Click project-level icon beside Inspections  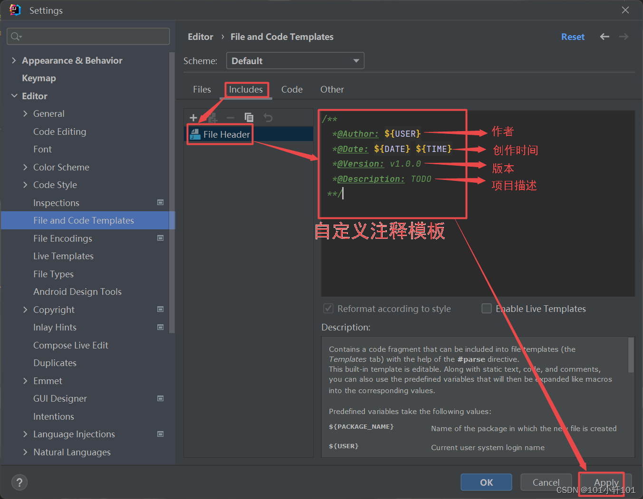tap(161, 202)
